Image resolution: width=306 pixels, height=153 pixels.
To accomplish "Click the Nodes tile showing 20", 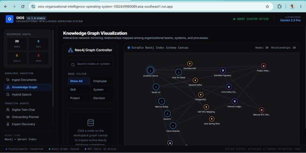I will [17, 44].
